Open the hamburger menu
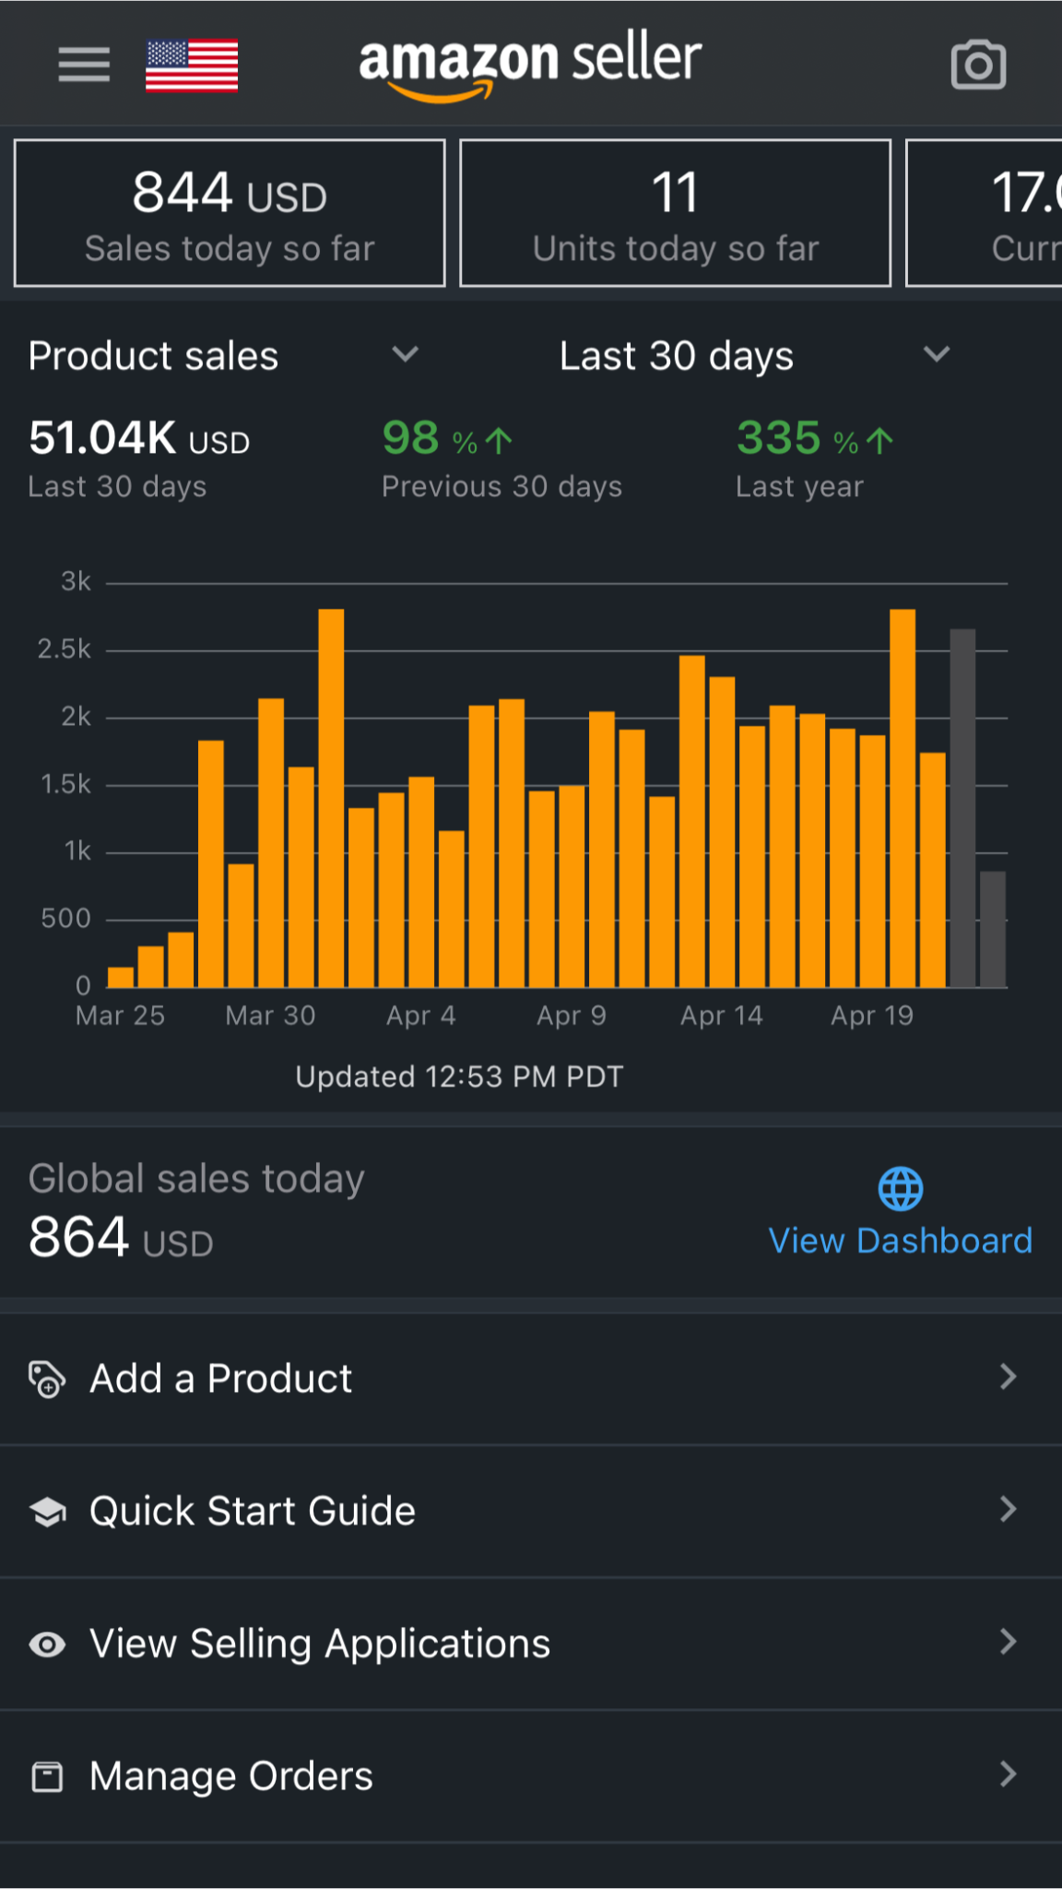The image size is (1062, 1889). [x=84, y=65]
